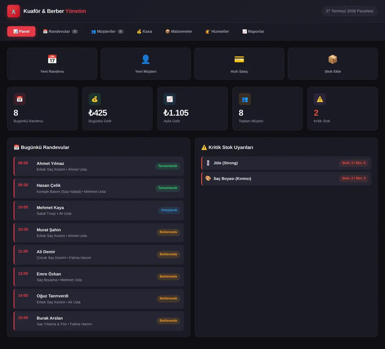Click the Onaylandı badge for Mehmet Kaya
Image resolution: width=385 pixels, height=349 pixels.
click(169, 210)
